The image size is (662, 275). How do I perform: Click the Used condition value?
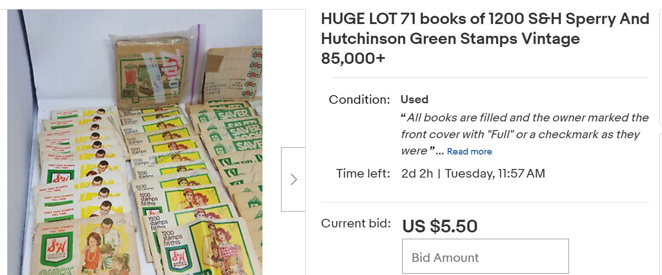pyautogui.click(x=414, y=100)
